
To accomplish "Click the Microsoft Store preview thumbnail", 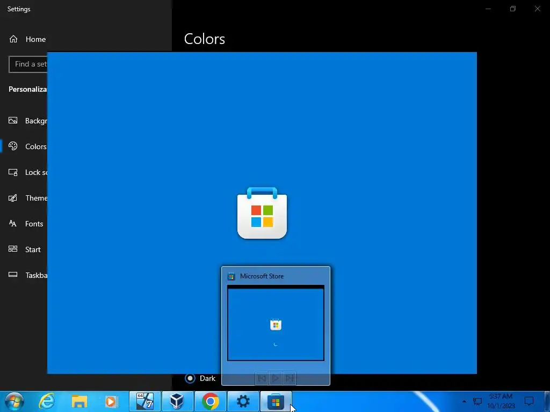I will (x=276, y=322).
